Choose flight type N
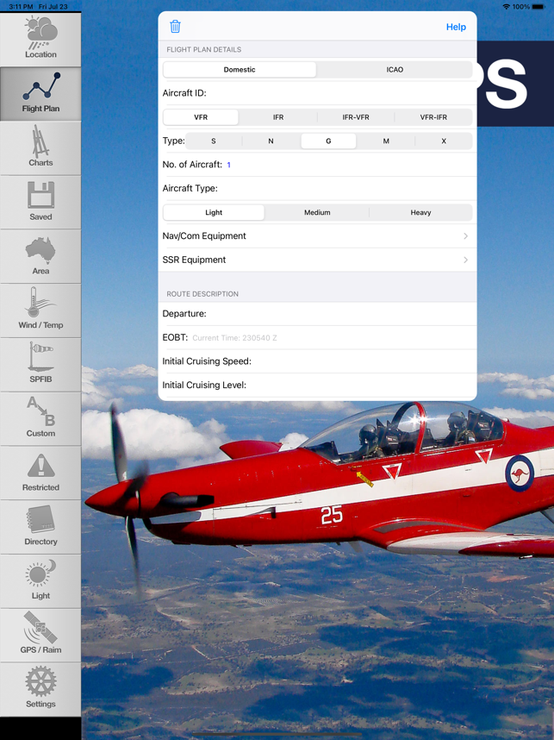Screen dimensions: 554x740 pos(271,141)
